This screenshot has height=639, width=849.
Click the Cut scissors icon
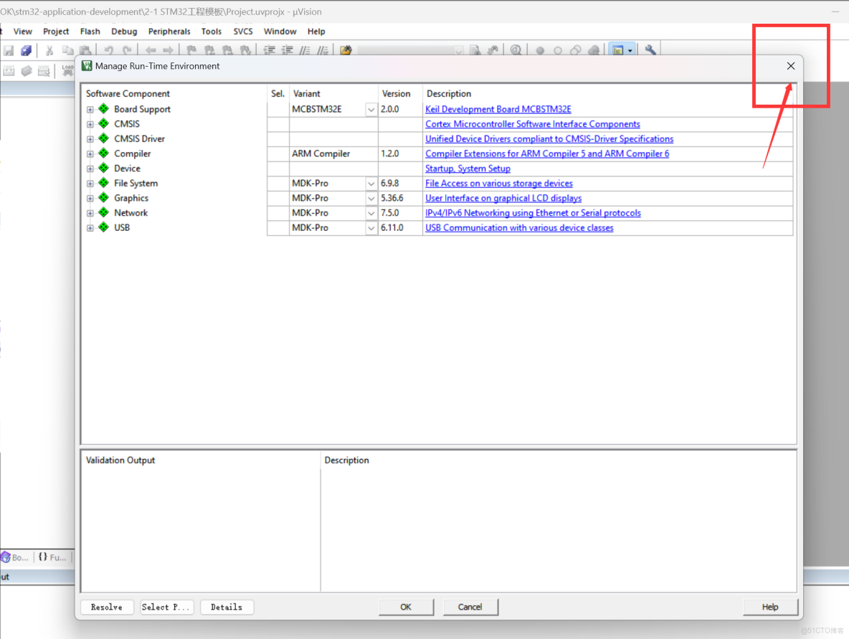49,50
